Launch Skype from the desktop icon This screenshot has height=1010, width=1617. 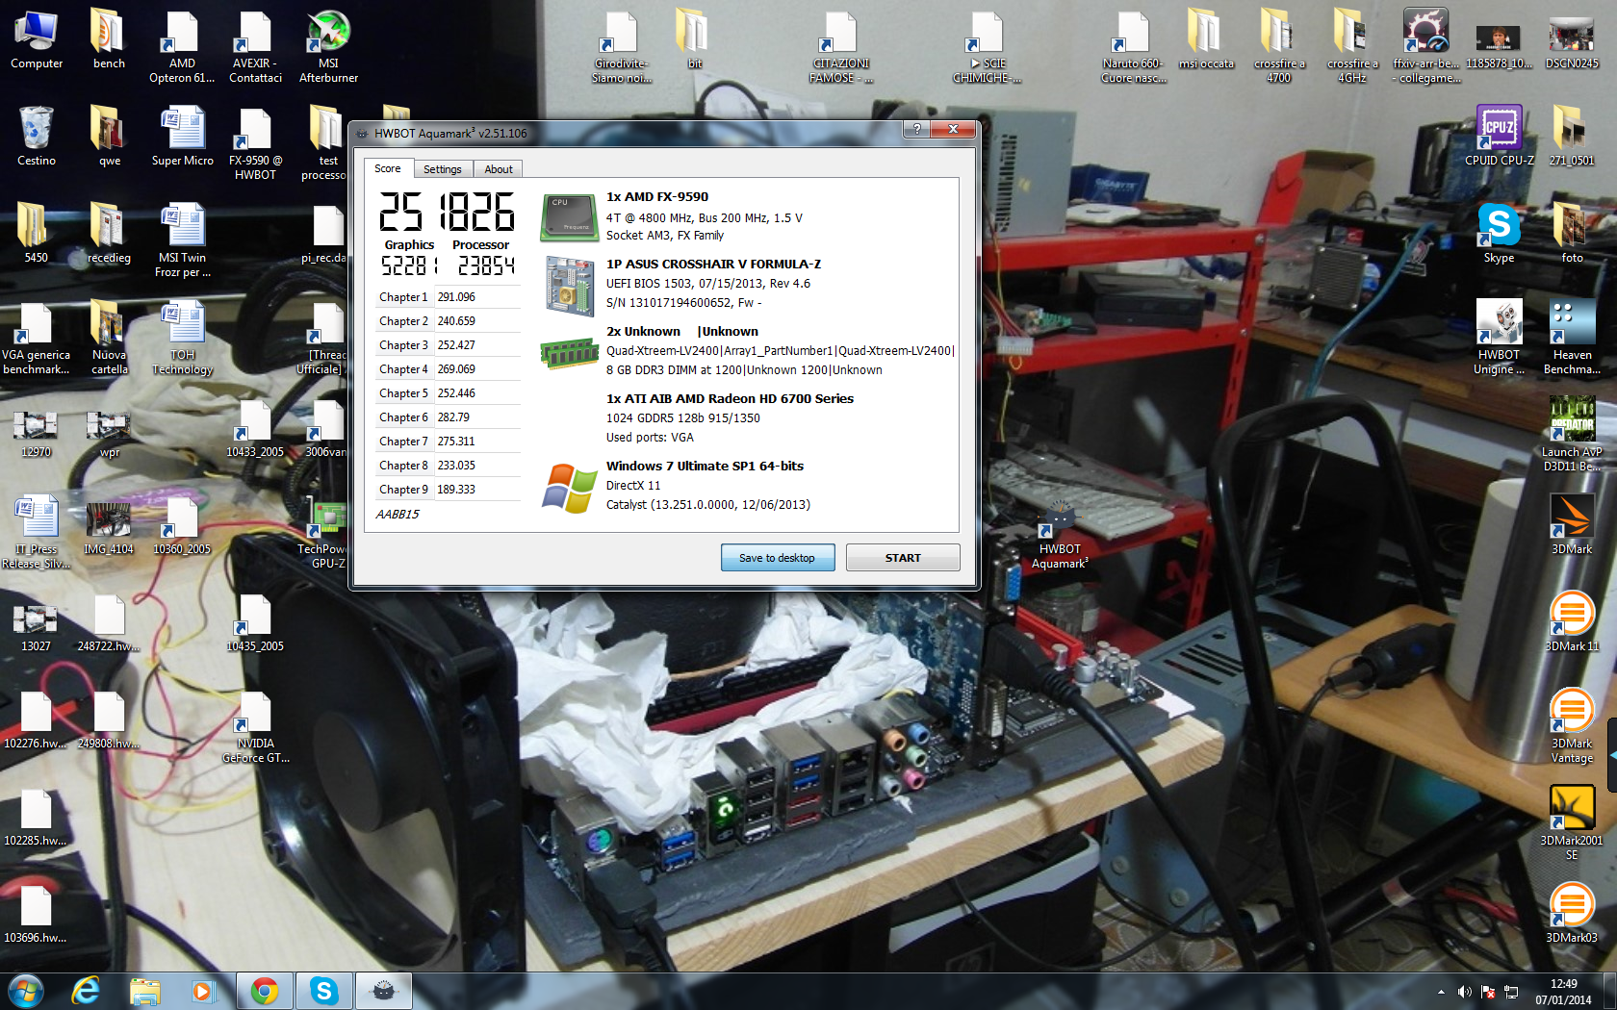1500,234
